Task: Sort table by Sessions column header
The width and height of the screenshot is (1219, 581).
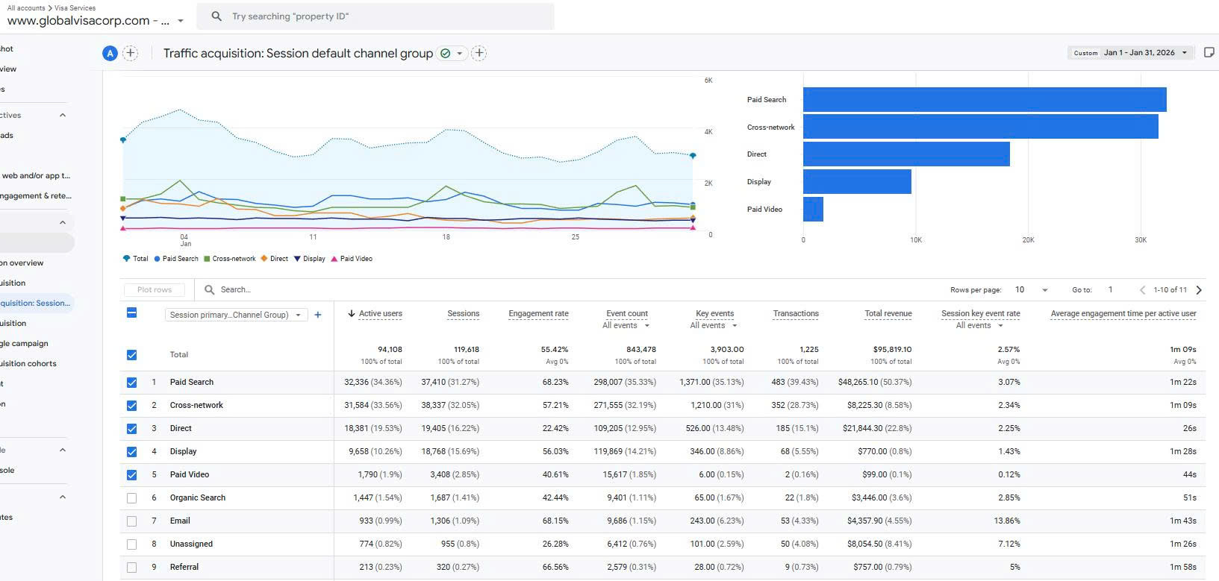Action: tap(463, 314)
